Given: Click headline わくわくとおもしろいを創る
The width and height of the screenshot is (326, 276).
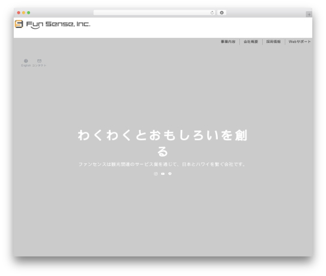Looking at the screenshot, I should coord(162,143).
